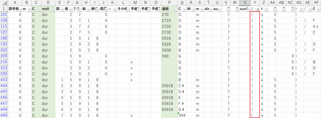Click cell containing 25918
Image resolution: width=321 pixels, height=118 pixels.
(x=169, y=86)
